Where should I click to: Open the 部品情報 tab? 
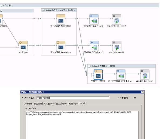click(38, 104)
